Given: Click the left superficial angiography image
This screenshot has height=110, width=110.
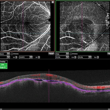Looking at the screenshot, I should (x=26, y=26).
